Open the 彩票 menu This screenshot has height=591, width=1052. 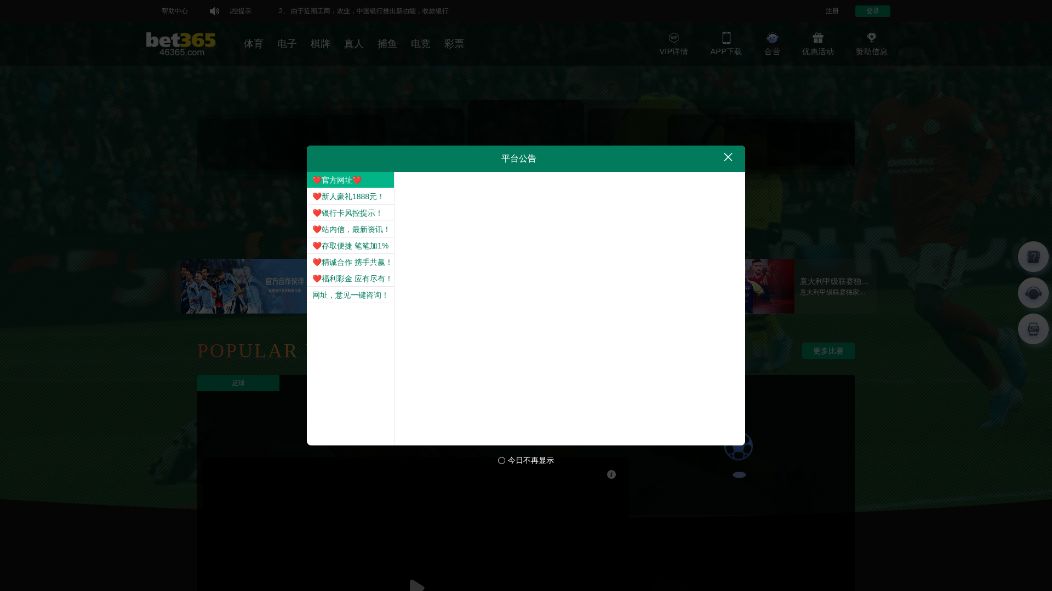click(454, 44)
